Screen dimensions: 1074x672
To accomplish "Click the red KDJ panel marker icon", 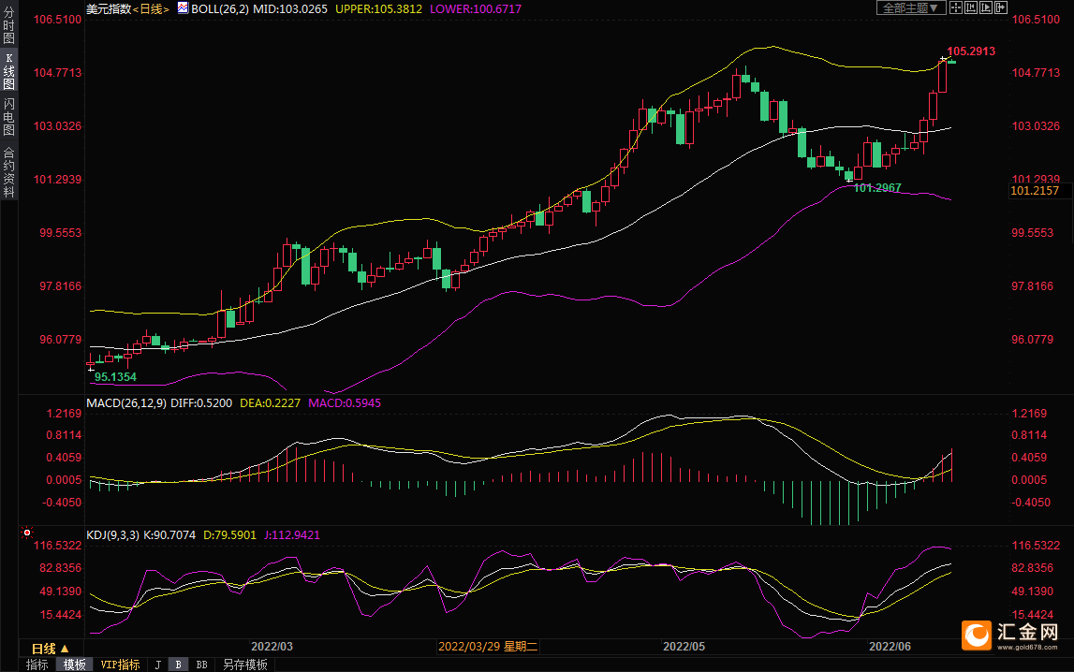I will (27, 533).
